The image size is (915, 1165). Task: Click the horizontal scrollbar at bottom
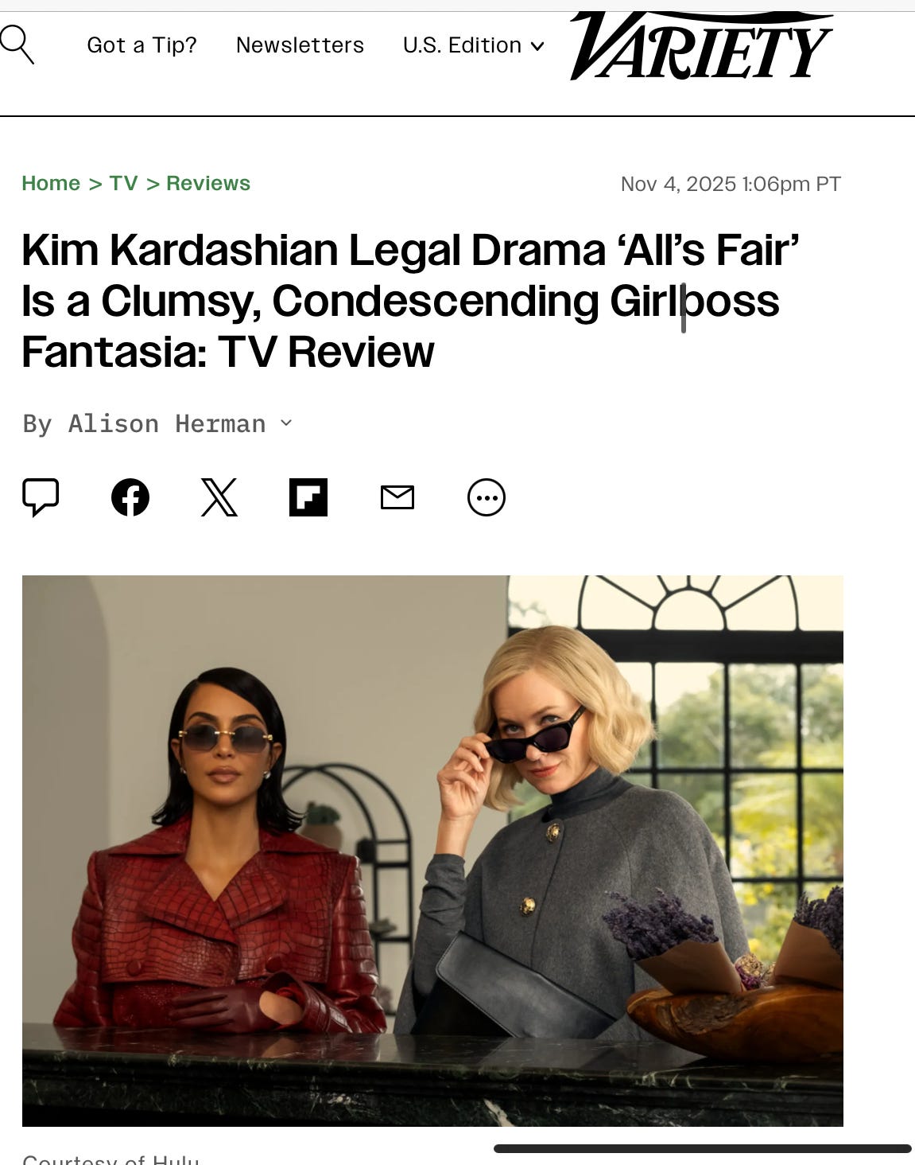(x=703, y=1148)
